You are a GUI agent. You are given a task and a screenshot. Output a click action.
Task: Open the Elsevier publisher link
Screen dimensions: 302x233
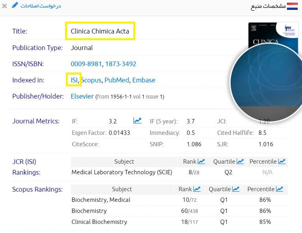point(82,96)
